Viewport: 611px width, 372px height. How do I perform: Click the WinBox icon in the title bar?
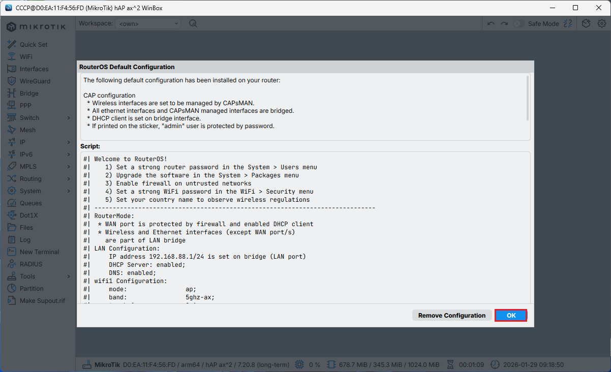[x=8, y=8]
